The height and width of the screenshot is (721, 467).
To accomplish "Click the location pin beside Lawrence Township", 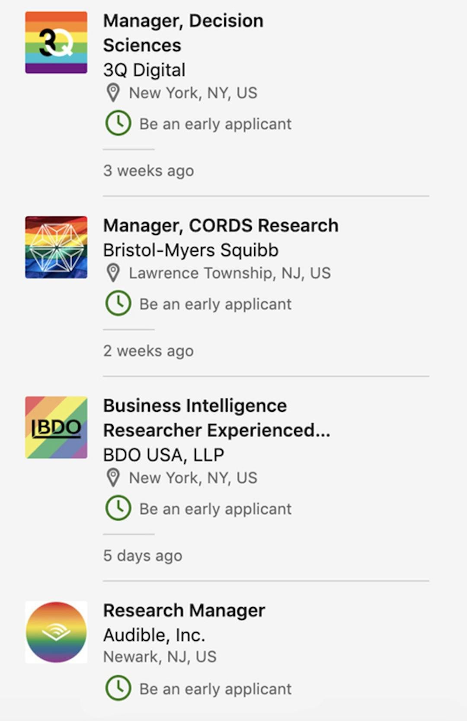I will pos(113,273).
